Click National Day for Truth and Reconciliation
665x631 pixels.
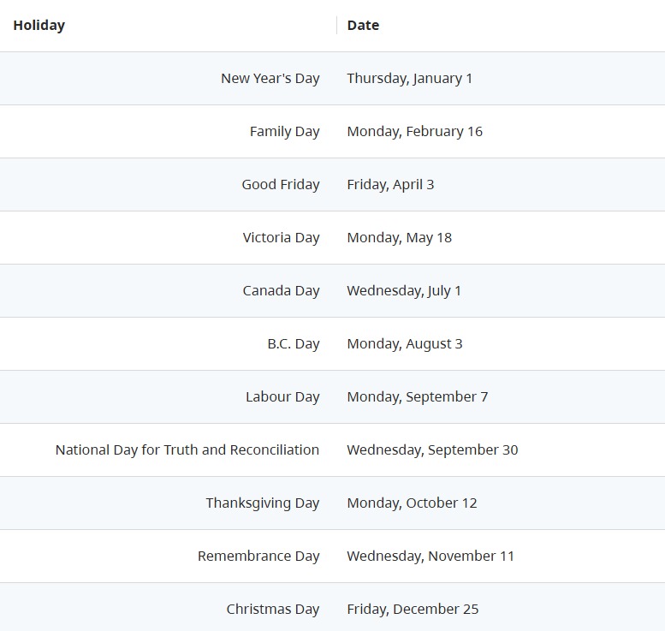point(187,450)
